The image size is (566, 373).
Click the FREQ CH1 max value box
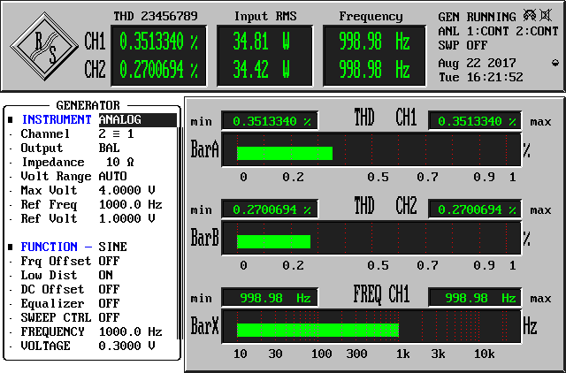475,298
